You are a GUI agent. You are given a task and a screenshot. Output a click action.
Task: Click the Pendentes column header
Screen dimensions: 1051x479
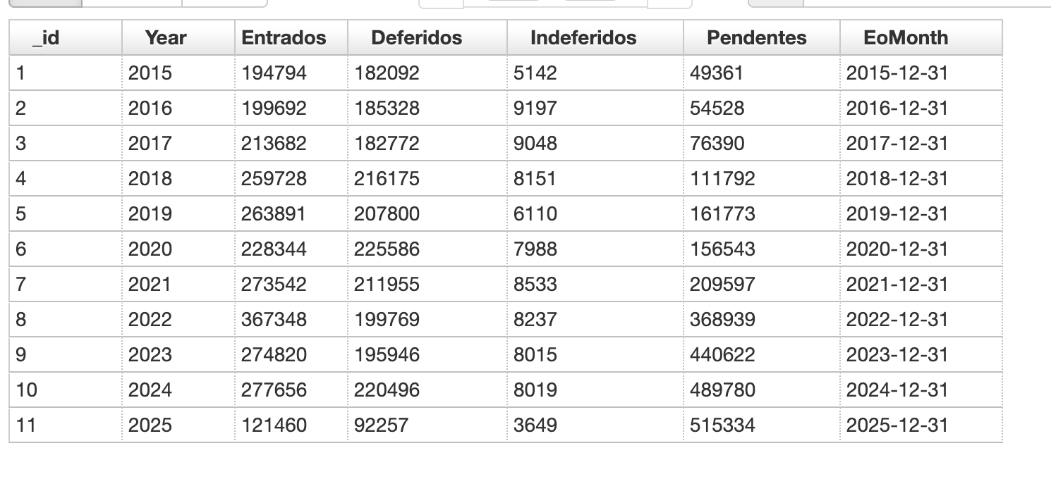click(x=756, y=38)
